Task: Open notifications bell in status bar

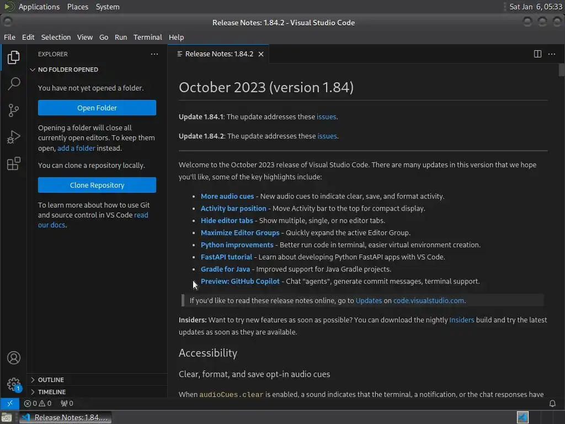Action: coord(552,403)
